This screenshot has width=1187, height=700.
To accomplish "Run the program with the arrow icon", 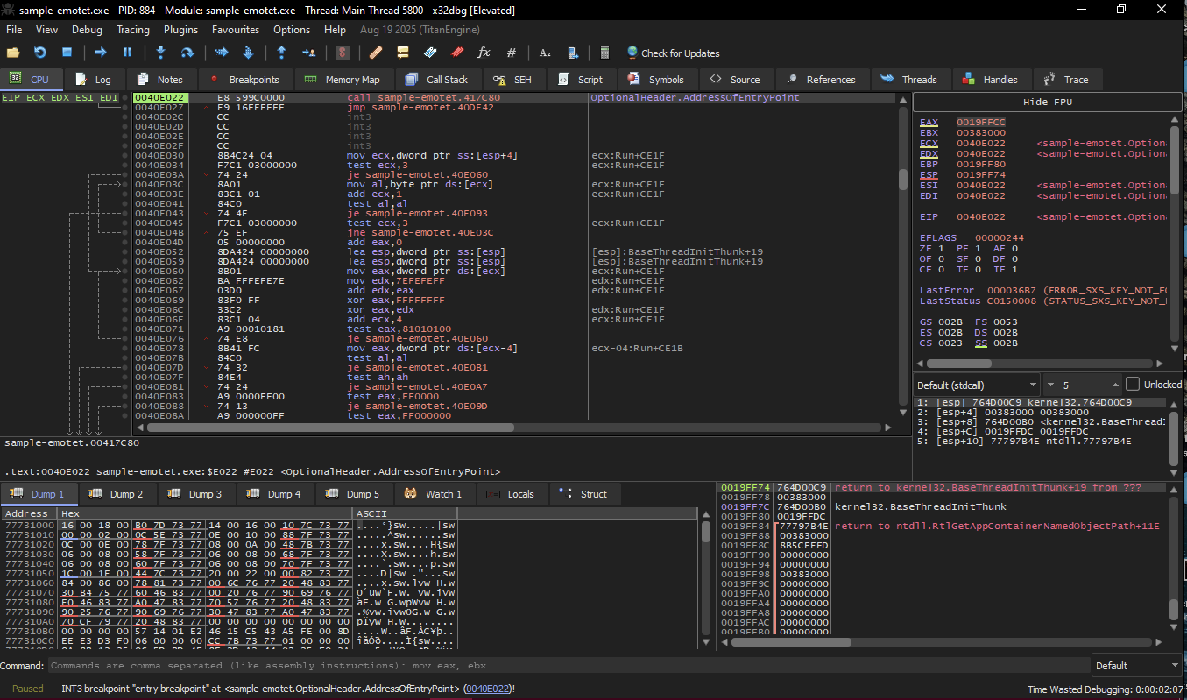I will [100, 53].
